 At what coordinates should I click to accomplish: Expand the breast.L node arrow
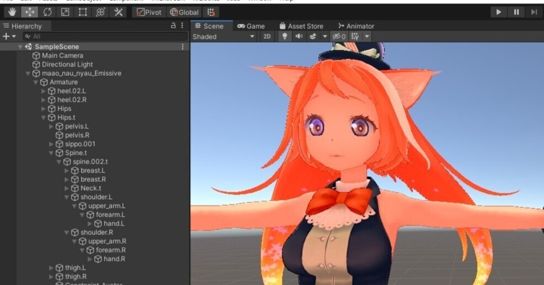[x=67, y=171]
